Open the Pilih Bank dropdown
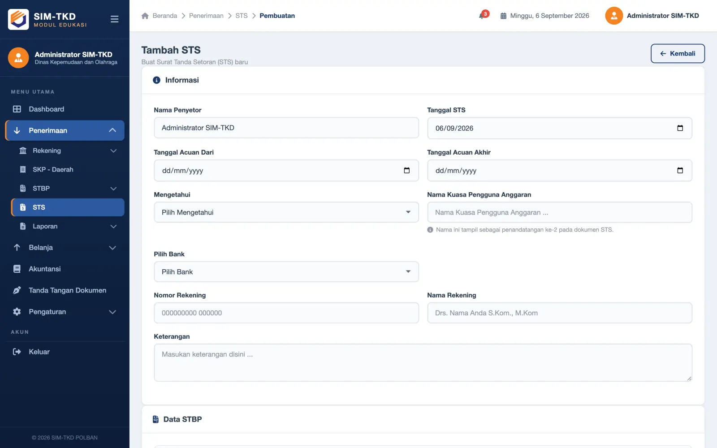717x448 pixels. 286,272
